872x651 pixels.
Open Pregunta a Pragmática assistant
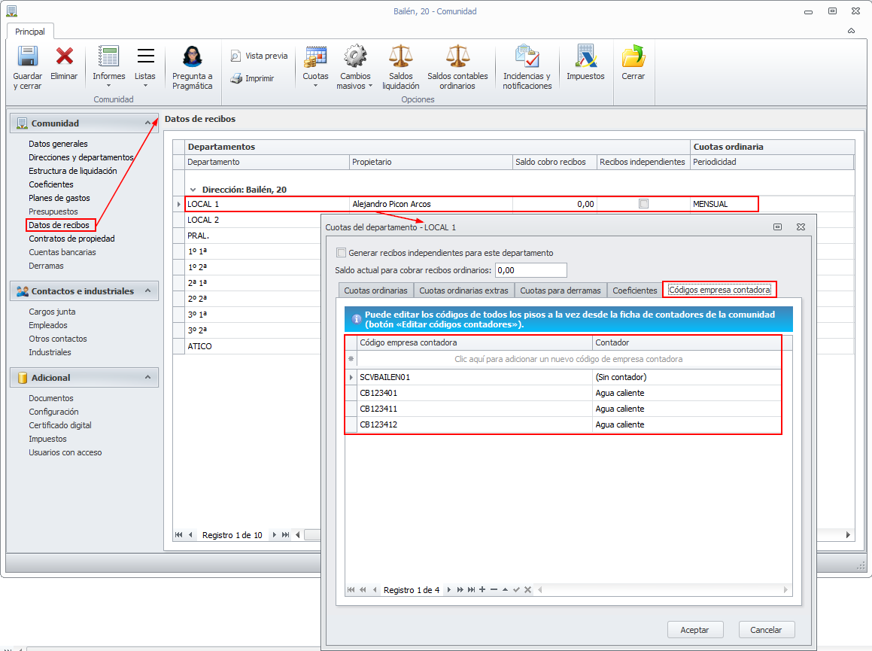click(193, 67)
